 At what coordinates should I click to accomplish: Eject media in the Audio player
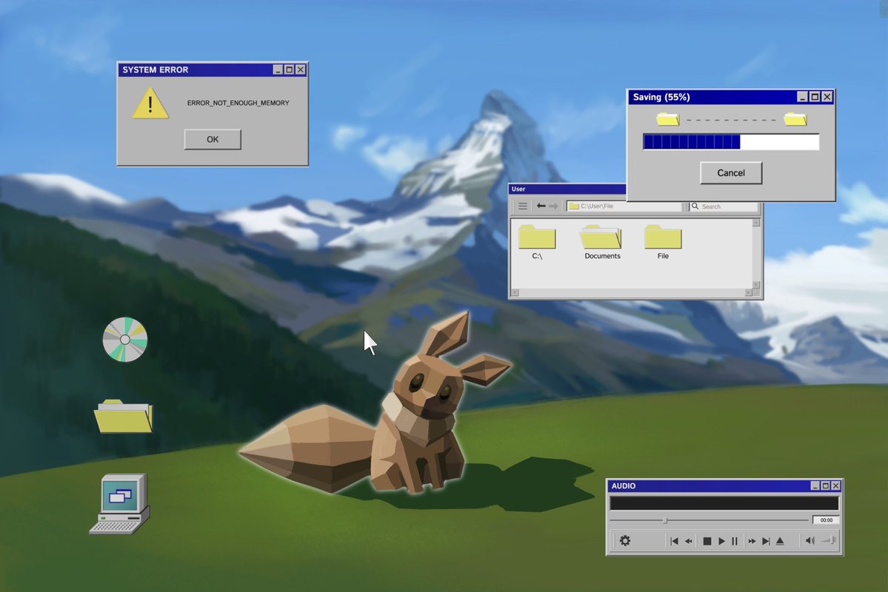point(780,541)
